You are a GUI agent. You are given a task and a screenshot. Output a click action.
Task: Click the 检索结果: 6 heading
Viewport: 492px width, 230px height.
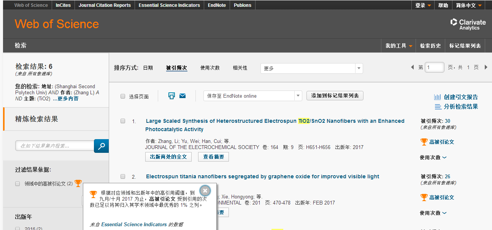click(x=34, y=67)
